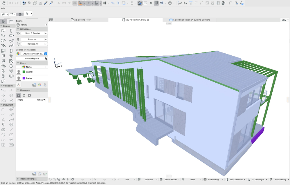Open the Reserve dropdown arrow
The width and height of the screenshot is (290, 185).
tap(46, 39)
